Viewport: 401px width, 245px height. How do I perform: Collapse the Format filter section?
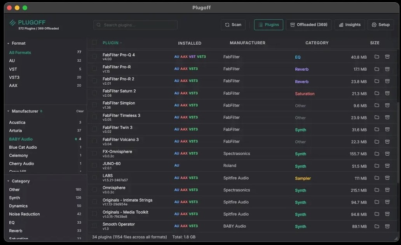[9, 43]
